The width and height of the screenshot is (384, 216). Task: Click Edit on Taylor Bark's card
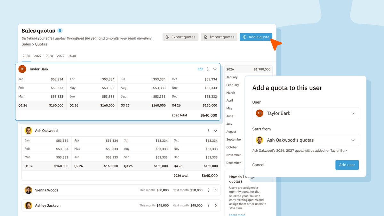click(x=200, y=69)
